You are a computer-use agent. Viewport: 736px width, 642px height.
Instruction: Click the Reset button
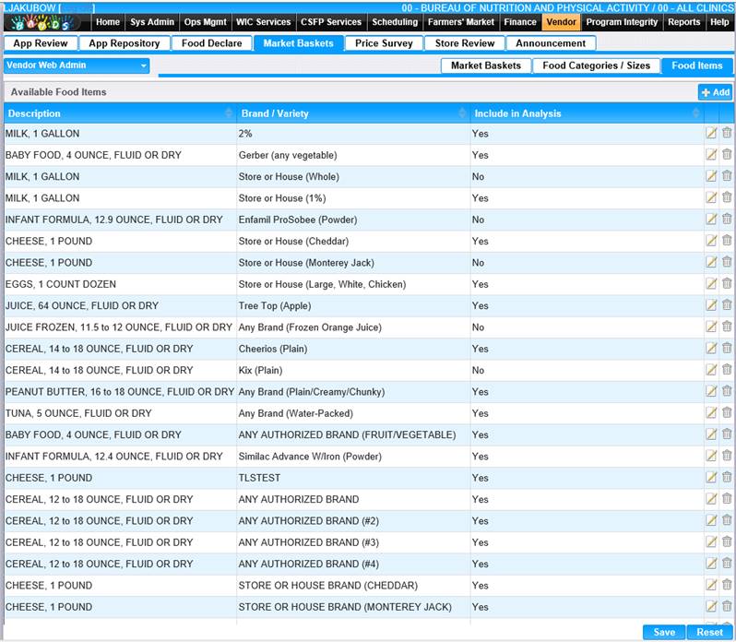[710, 632]
